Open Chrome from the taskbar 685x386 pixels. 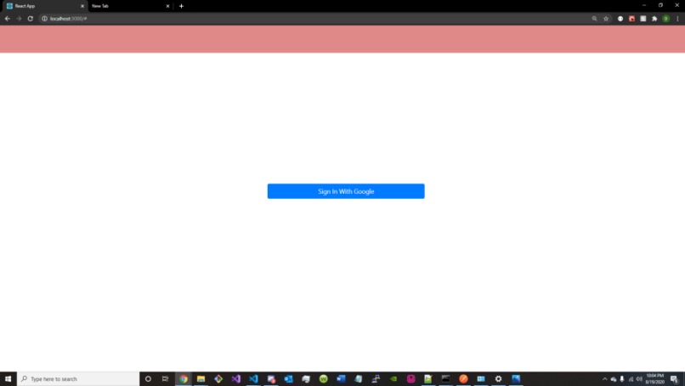(184, 378)
